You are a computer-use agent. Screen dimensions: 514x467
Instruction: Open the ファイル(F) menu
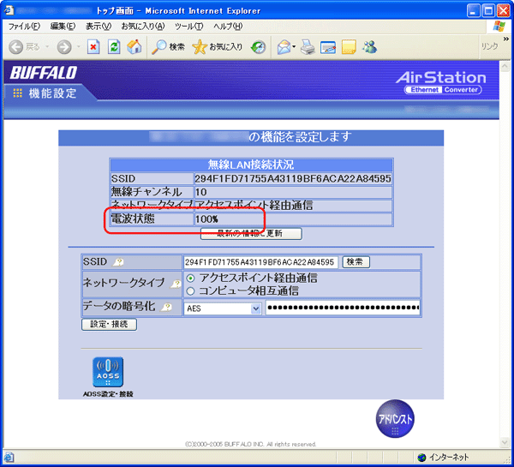pyautogui.click(x=24, y=27)
